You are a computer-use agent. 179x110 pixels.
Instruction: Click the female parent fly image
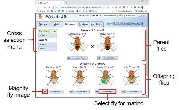(77, 44)
